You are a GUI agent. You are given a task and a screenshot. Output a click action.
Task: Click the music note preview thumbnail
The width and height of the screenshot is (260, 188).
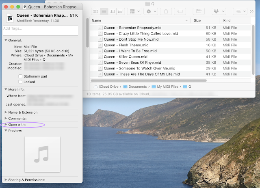42,154
